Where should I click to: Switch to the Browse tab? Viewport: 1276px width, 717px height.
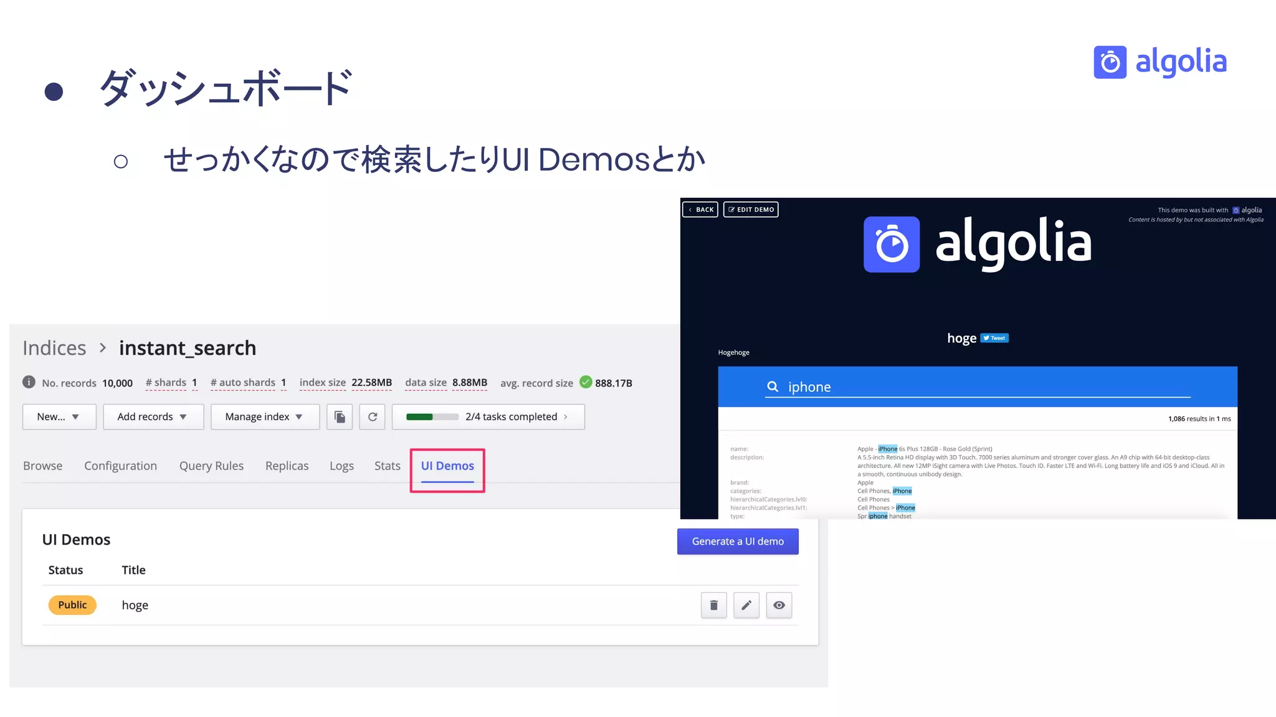tap(43, 466)
